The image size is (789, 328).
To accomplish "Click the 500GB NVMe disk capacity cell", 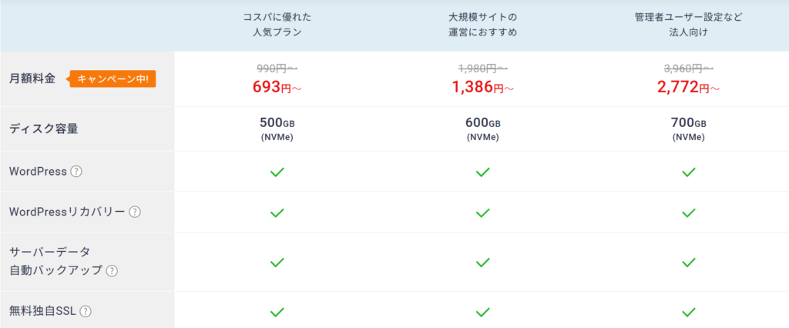I will (277, 129).
